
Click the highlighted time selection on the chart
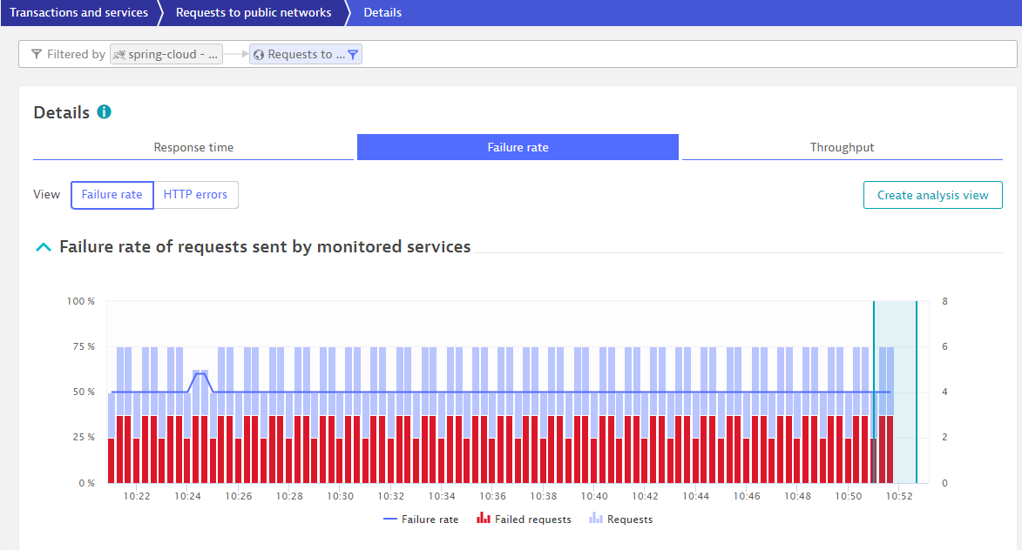click(x=895, y=392)
